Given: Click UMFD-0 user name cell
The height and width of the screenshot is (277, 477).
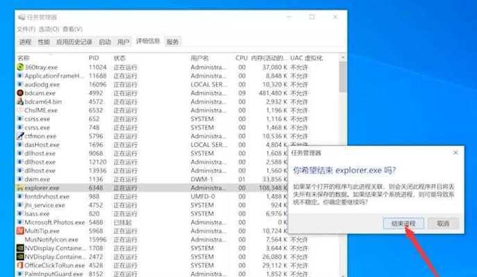Looking at the screenshot, I should (x=203, y=196).
